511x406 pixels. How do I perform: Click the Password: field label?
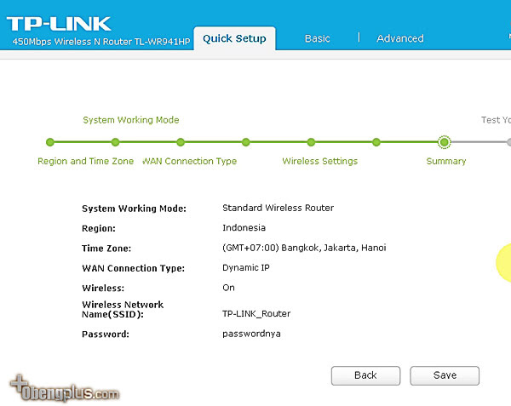106,335
